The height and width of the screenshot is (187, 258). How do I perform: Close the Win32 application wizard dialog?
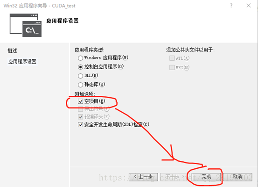(249, 6)
